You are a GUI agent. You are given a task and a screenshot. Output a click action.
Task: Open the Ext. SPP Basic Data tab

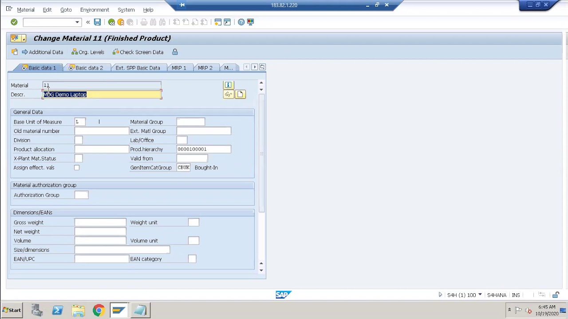138,68
